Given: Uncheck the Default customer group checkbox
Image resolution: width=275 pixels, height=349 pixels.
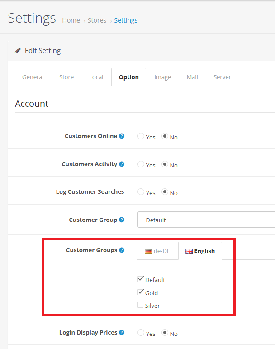Looking at the screenshot, I should (x=141, y=279).
